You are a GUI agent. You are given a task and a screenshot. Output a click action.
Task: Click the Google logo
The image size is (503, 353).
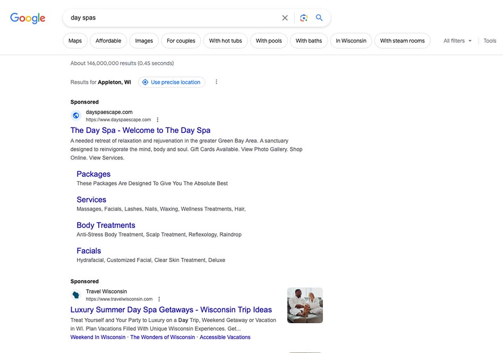(x=28, y=18)
